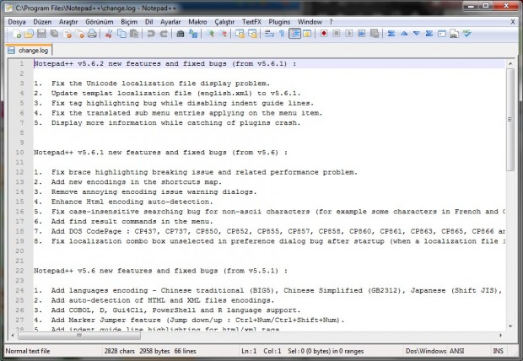Viewport: 523px width, 361px height.
Task: Click the vertical scrollbar up arrow
Action: click(510, 63)
